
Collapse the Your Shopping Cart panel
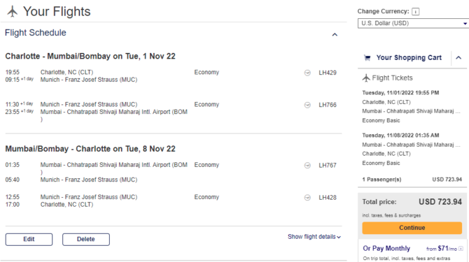click(458, 57)
